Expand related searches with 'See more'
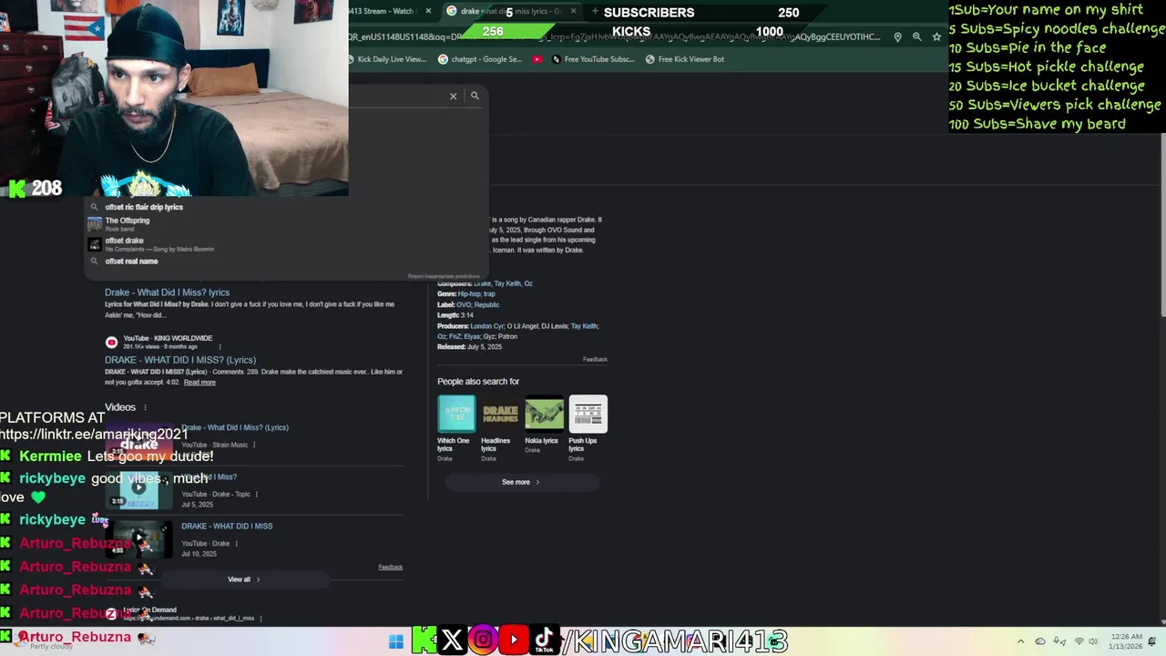The image size is (1166, 656). click(521, 482)
